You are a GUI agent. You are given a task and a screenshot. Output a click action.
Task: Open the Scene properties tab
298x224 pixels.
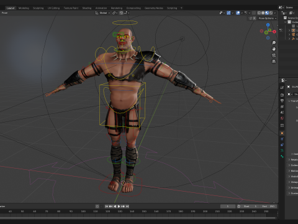coord(282,113)
